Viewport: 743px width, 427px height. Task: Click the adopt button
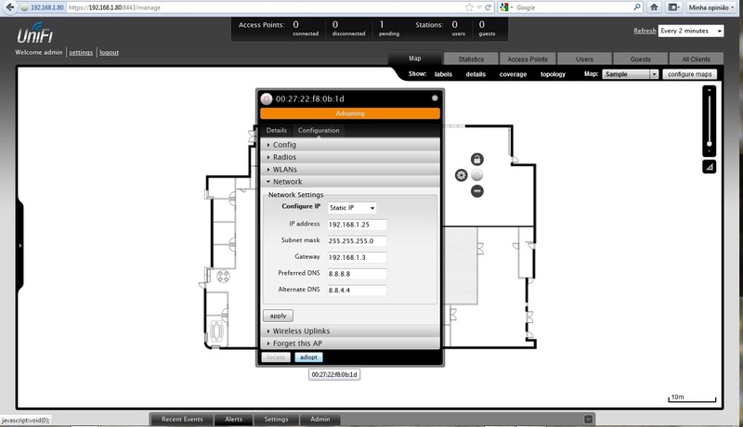coord(308,357)
